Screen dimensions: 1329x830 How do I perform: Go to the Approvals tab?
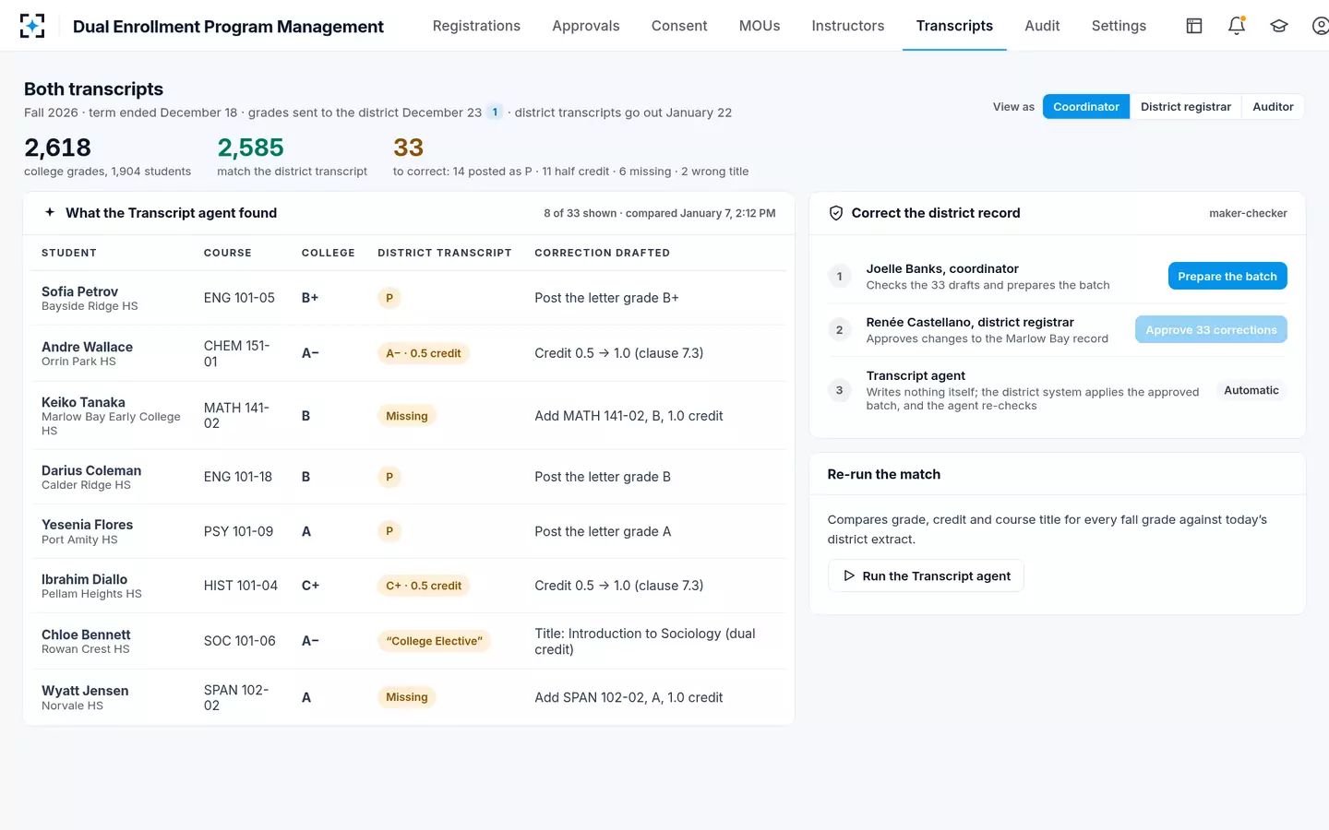tap(586, 26)
